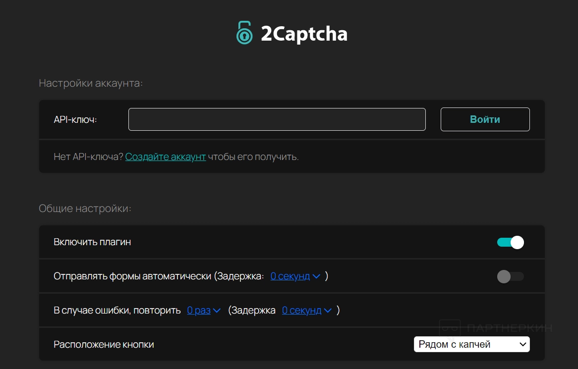Open the auto-submit delay "0 секунд" dropdown
The width and height of the screenshot is (578, 369).
(290, 276)
